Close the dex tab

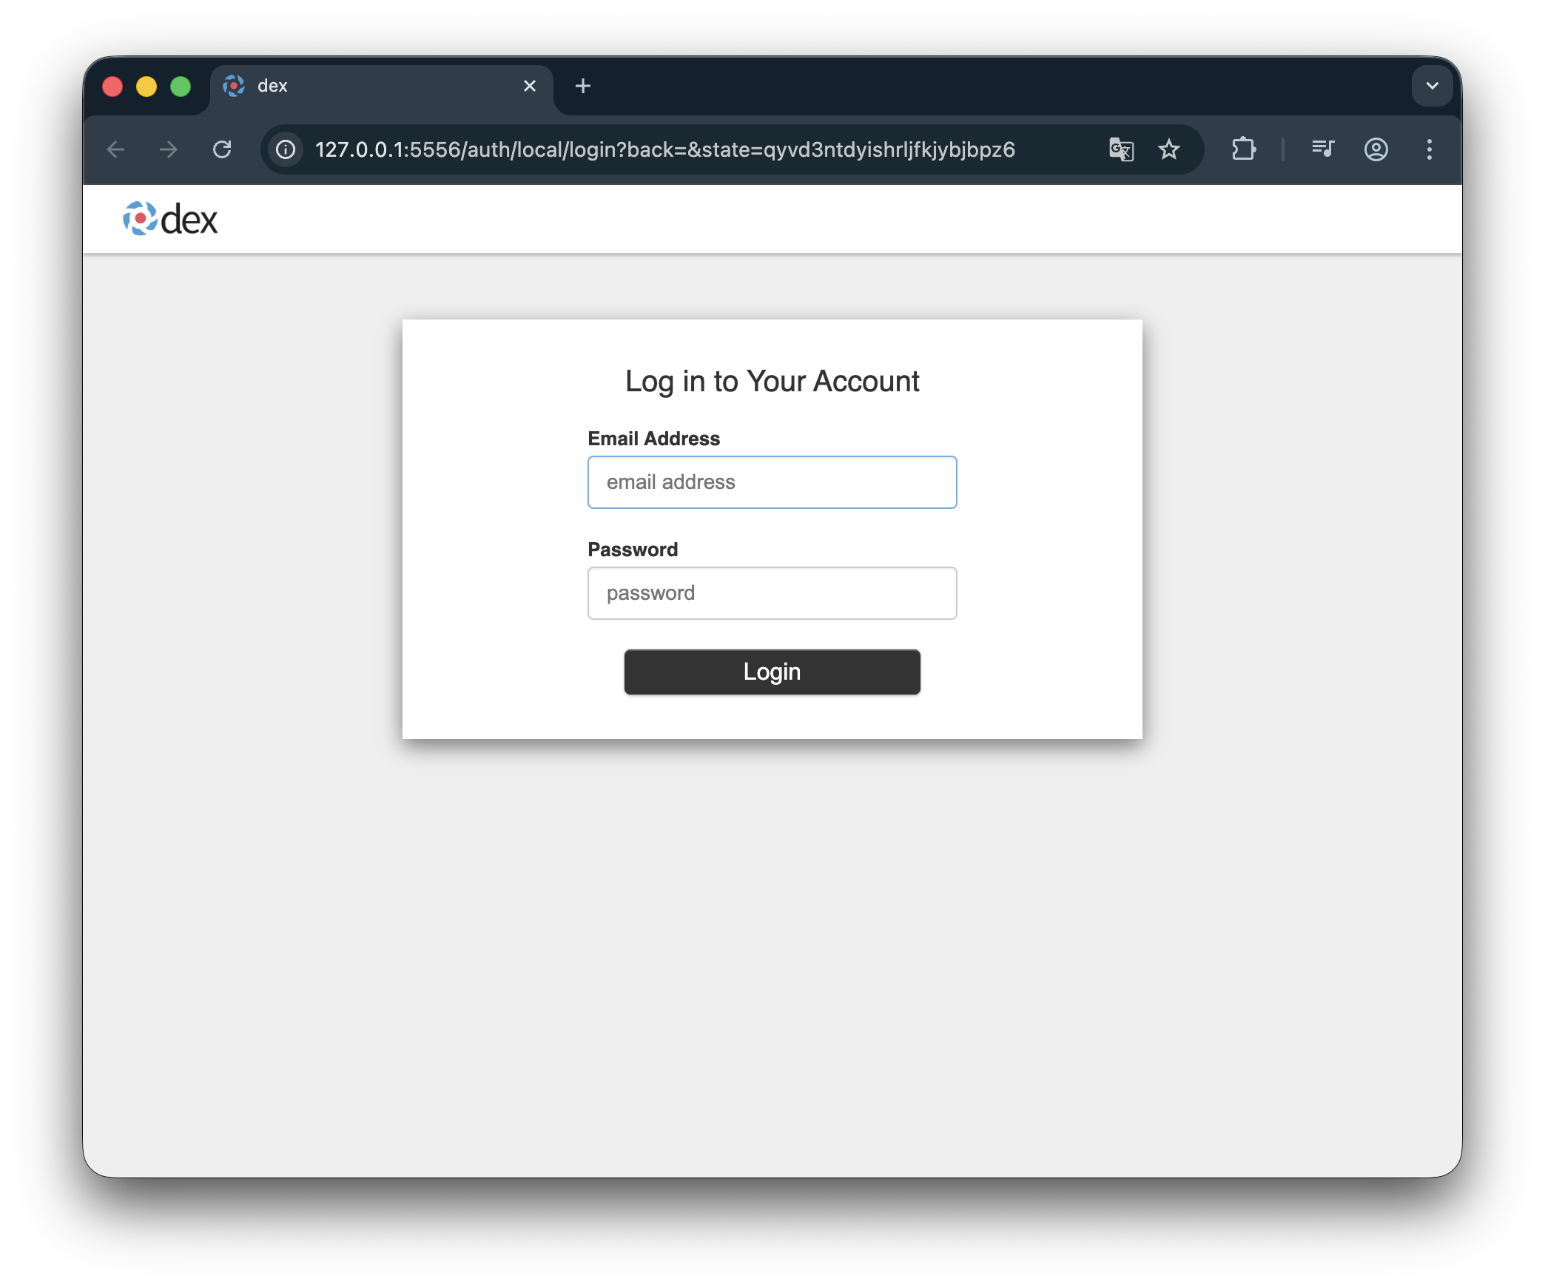tap(530, 86)
